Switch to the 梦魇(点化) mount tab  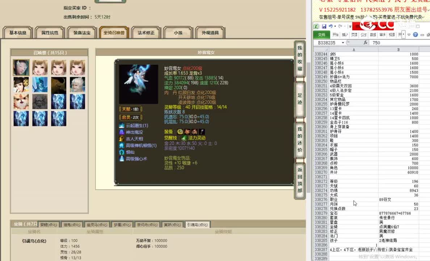tap(122, 224)
